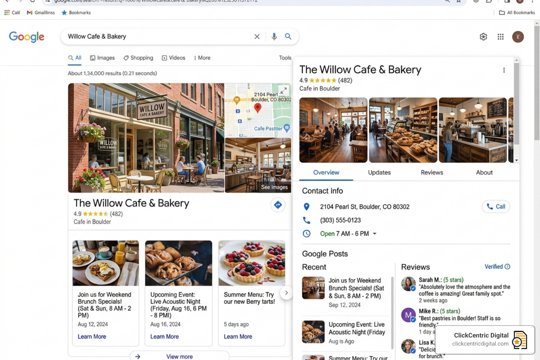Open the Apps shortcut in bookmarks bar
Image resolution: width=540 pixels, height=360 pixels.
click(x=12, y=13)
